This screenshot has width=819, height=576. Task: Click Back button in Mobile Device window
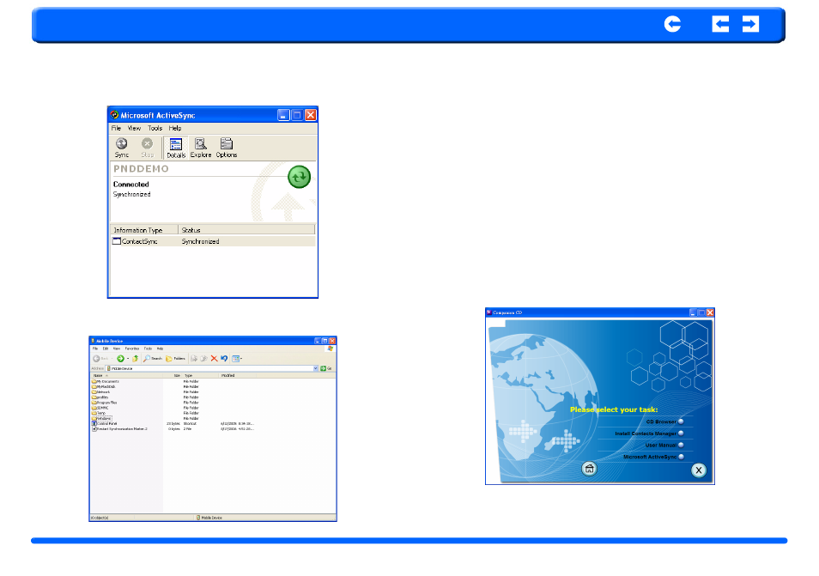point(100,359)
